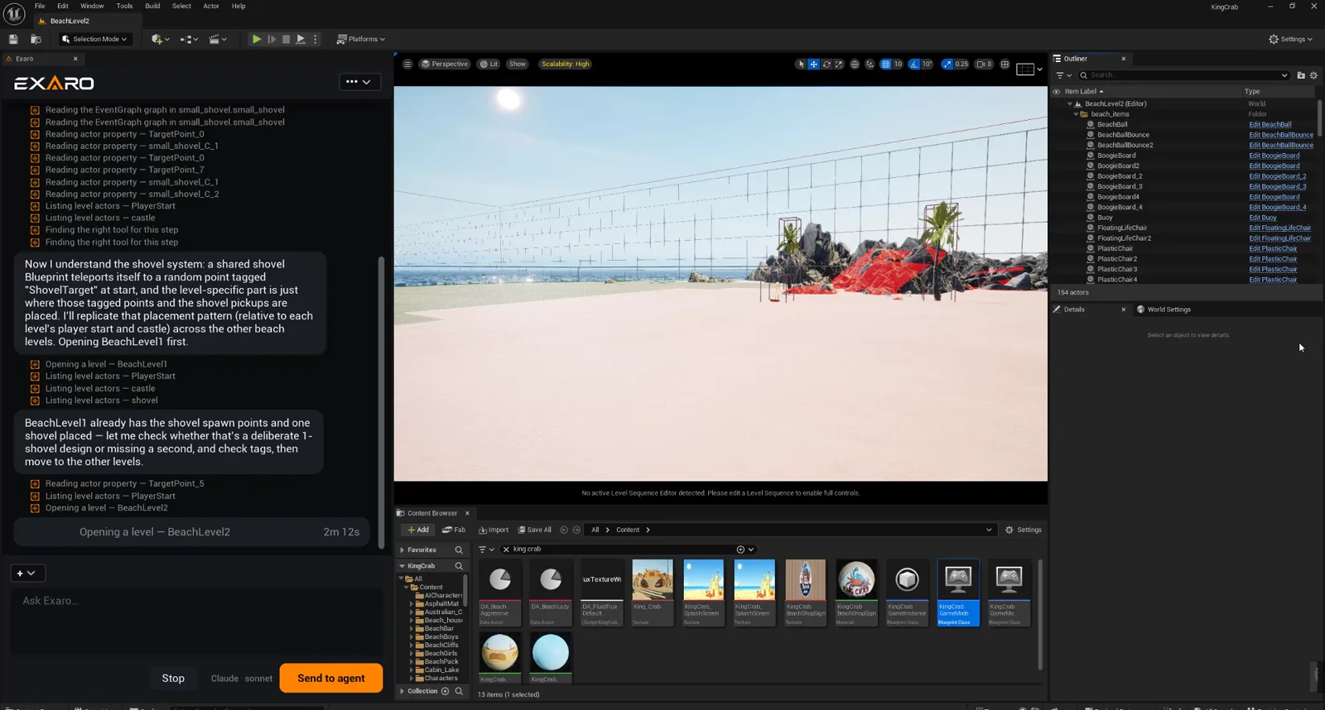Open the File menu

pyautogui.click(x=40, y=6)
